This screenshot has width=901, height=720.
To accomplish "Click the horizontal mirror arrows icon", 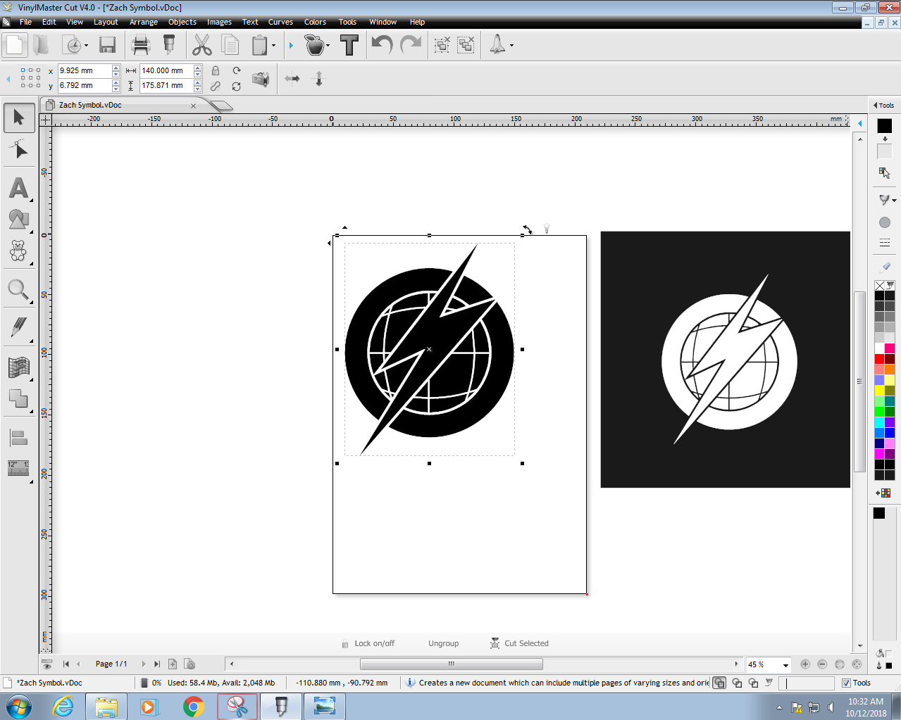I will point(292,79).
